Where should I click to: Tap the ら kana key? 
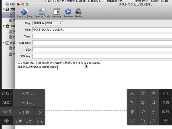click(x=153, y=111)
